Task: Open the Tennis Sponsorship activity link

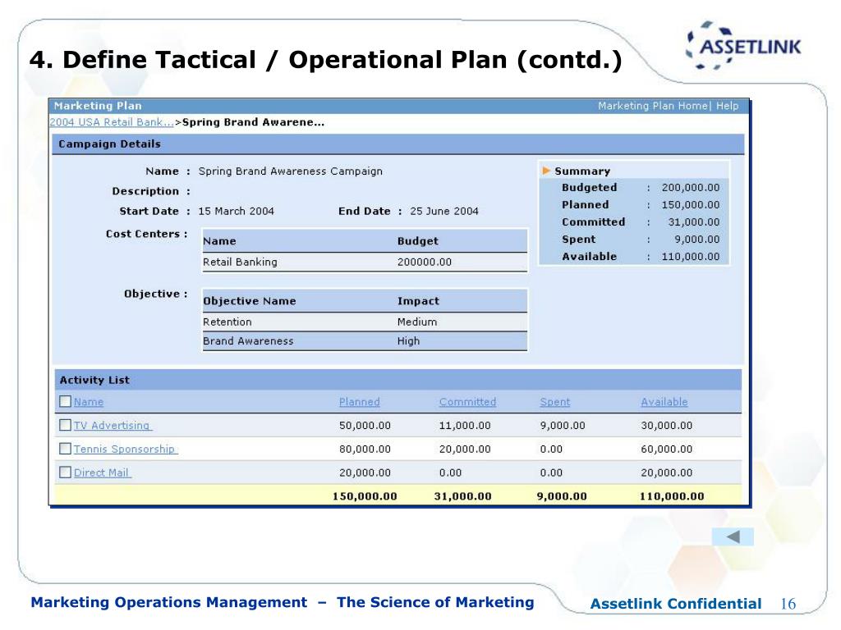Action: coord(126,449)
